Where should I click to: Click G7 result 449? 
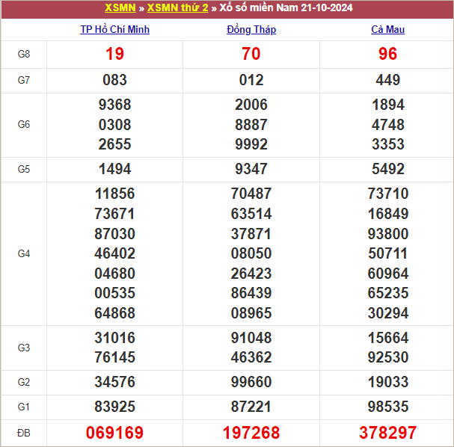tap(388, 80)
